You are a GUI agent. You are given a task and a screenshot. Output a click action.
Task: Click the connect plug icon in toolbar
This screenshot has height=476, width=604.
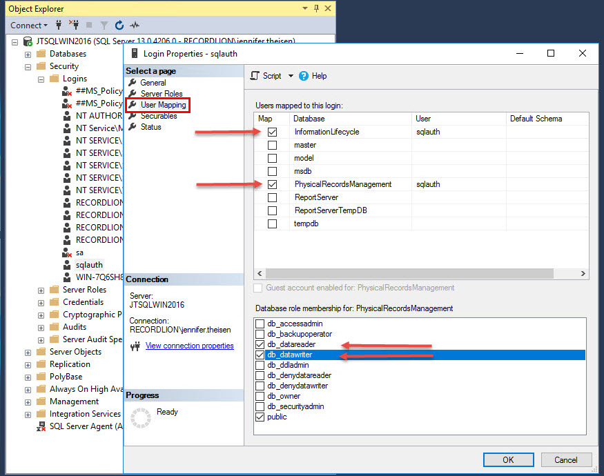tap(59, 26)
